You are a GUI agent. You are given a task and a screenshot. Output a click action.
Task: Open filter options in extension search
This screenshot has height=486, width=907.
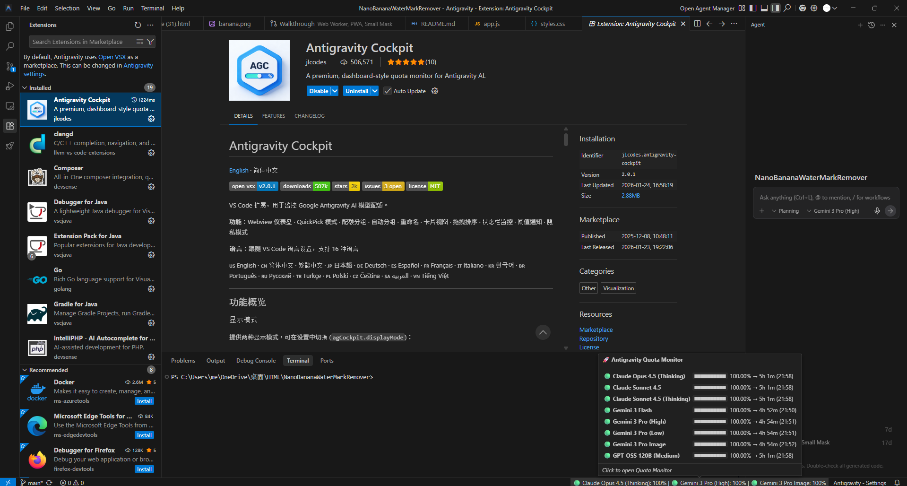(x=150, y=42)
